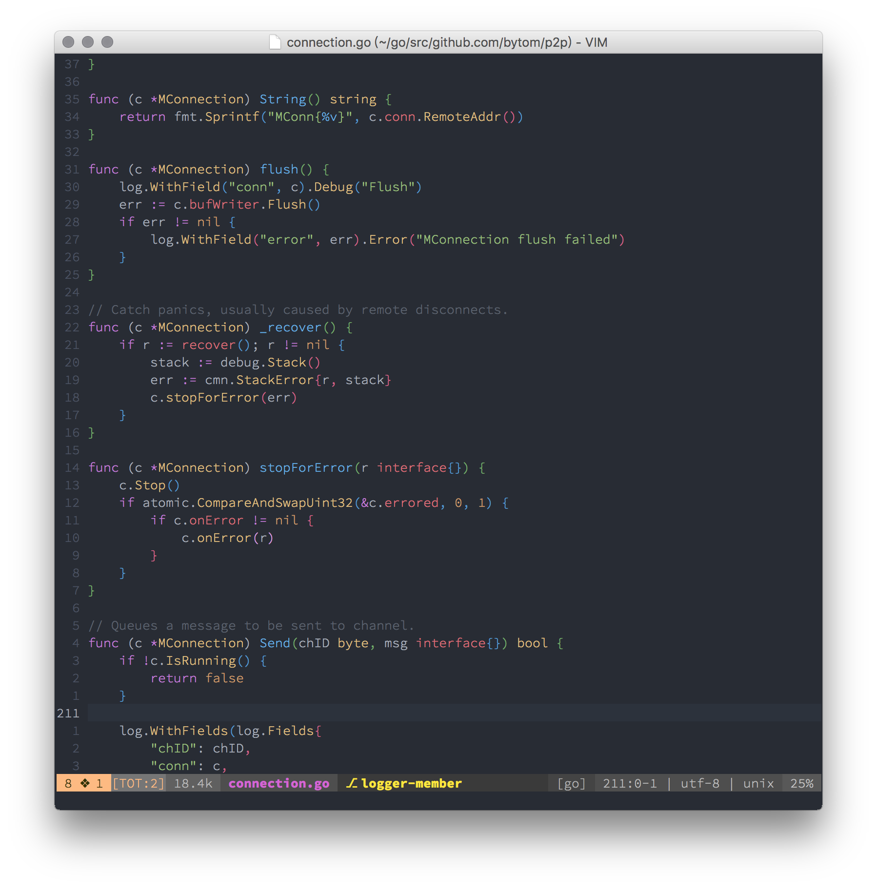The image size is (877, 888).
Task: Click the unix file format indicator
Action: pos(758,783)
